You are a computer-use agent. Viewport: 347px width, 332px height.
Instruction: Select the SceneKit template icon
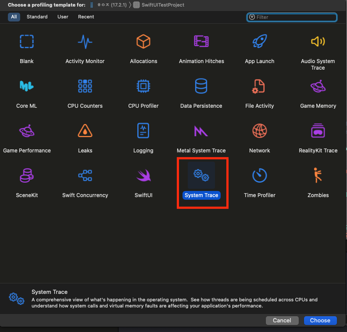(27, 175)
